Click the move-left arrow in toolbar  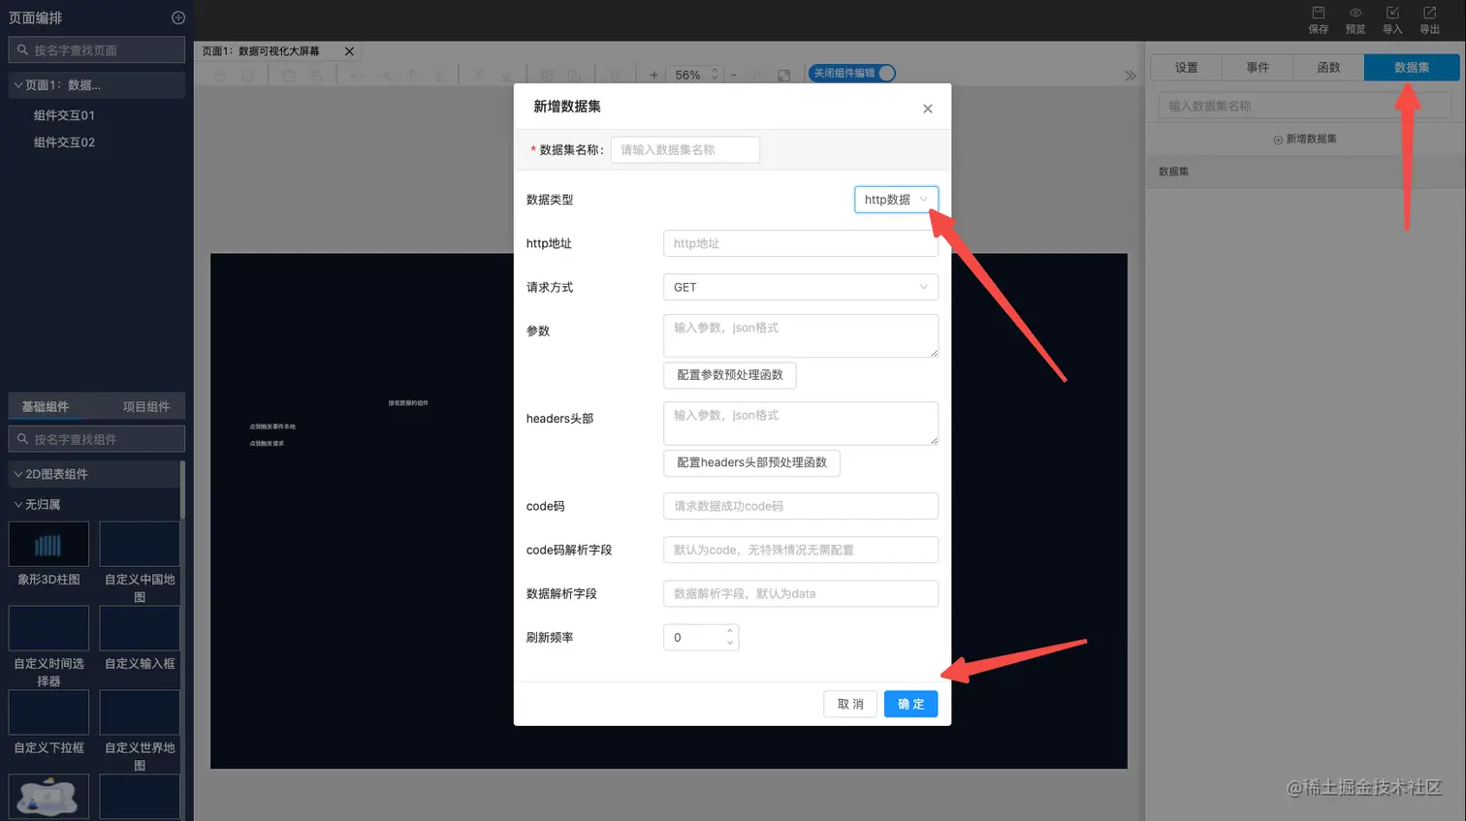pos(357,75)
